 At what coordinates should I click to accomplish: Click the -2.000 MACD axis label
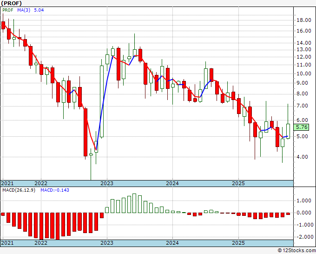tap(304, 237)
